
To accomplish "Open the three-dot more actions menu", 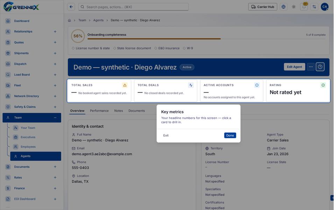I will point(311,67).
